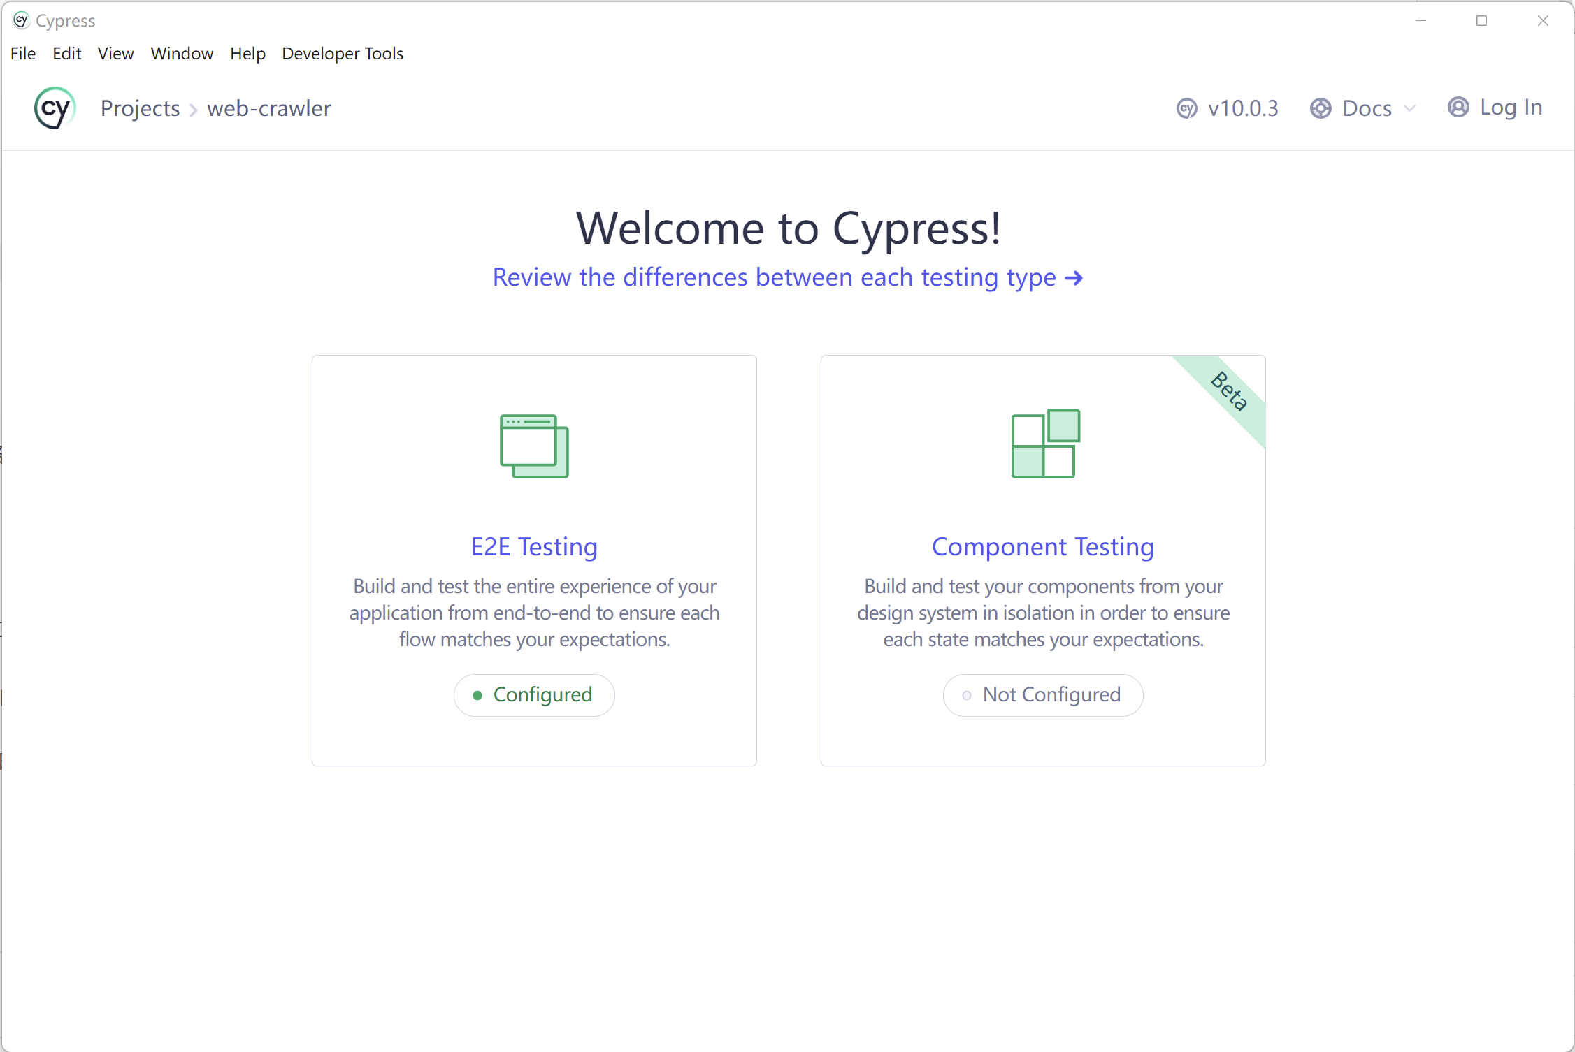Image resolution: width=1575 pixels, height=1052 pixels.
Task: Click the Cypress version icon beside v10.0.3
Action: pyautogui.click(x=1186, y=109)
